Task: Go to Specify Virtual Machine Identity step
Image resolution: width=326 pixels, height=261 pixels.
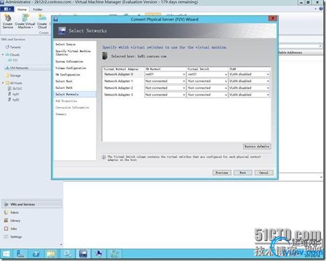Action: pos(73,52)
